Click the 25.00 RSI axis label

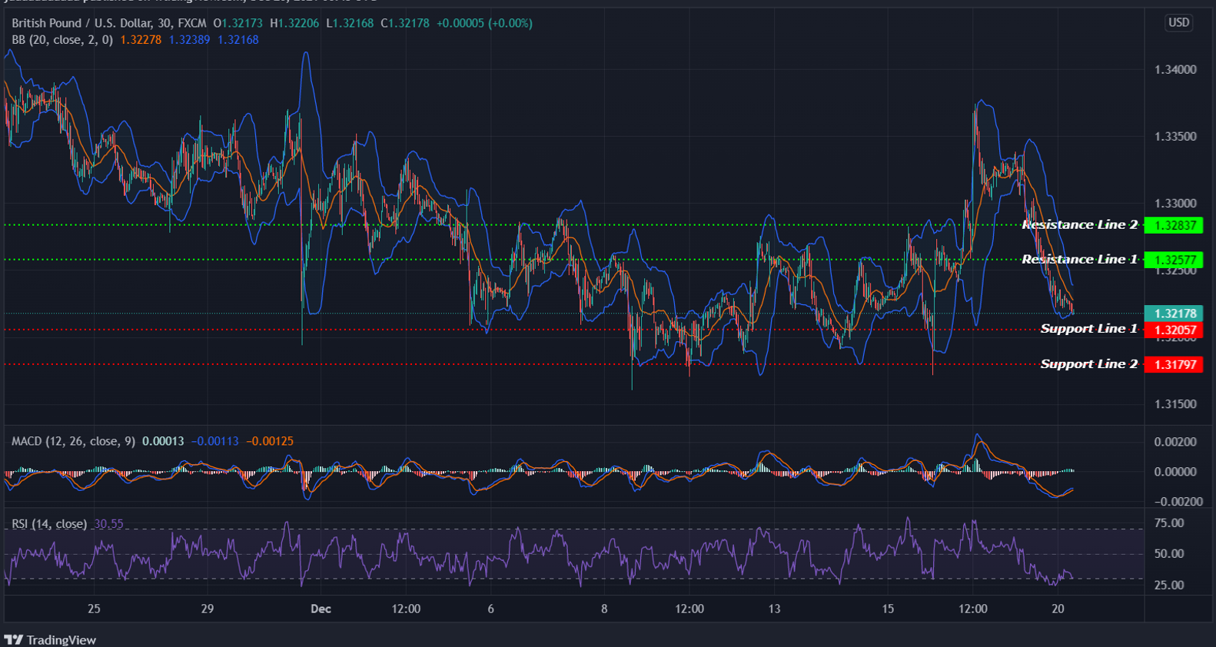[1169, 586]
